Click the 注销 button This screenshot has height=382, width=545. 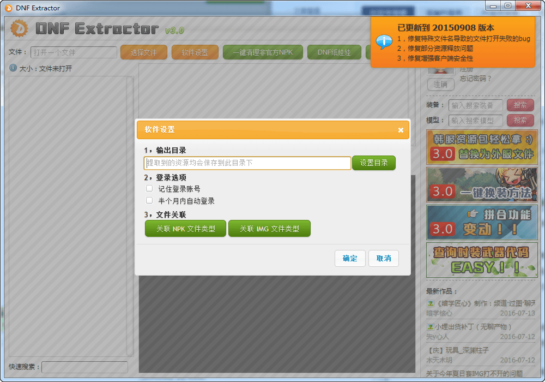click(x=441, y=85)
